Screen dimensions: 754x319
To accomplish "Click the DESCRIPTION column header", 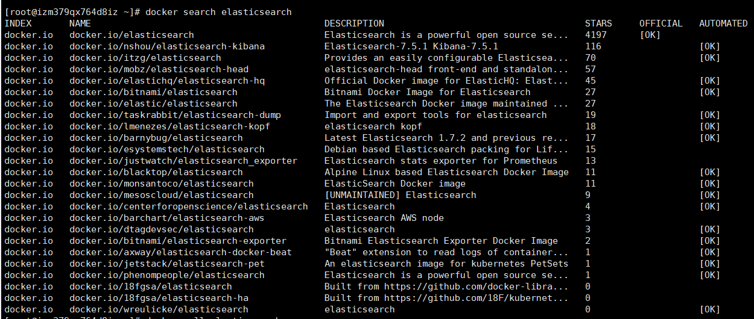I will [354, 23].
